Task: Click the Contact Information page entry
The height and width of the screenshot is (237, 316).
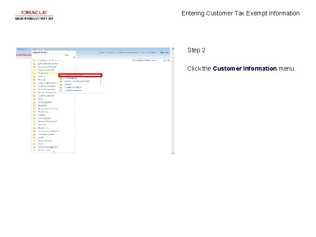Action: tap(73, 87)
